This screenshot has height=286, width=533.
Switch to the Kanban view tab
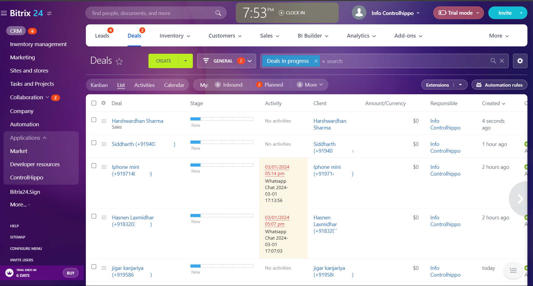coord(99,85)
